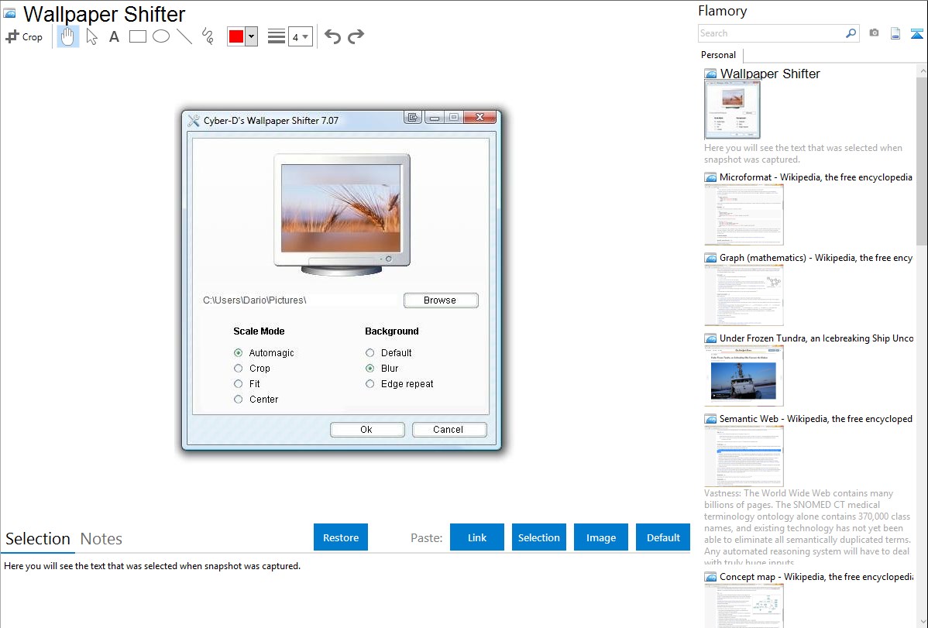Select the straight line tool

(184, 36)
